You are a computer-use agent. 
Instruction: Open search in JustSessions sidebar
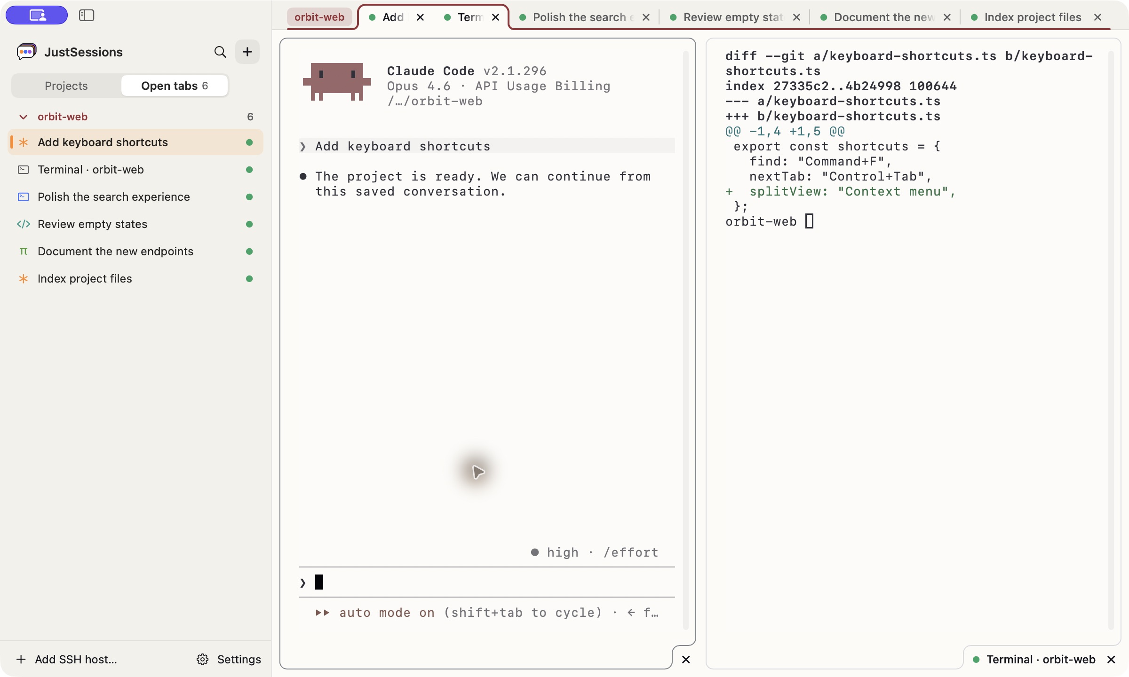(x=220, y=52)
